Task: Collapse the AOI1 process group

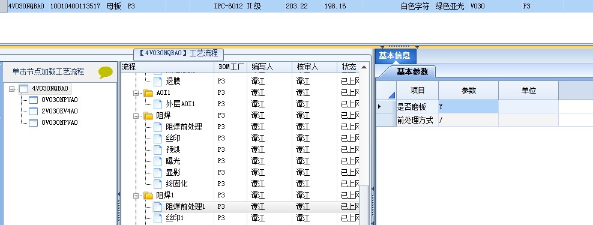Action: click(x=136, y=93)
